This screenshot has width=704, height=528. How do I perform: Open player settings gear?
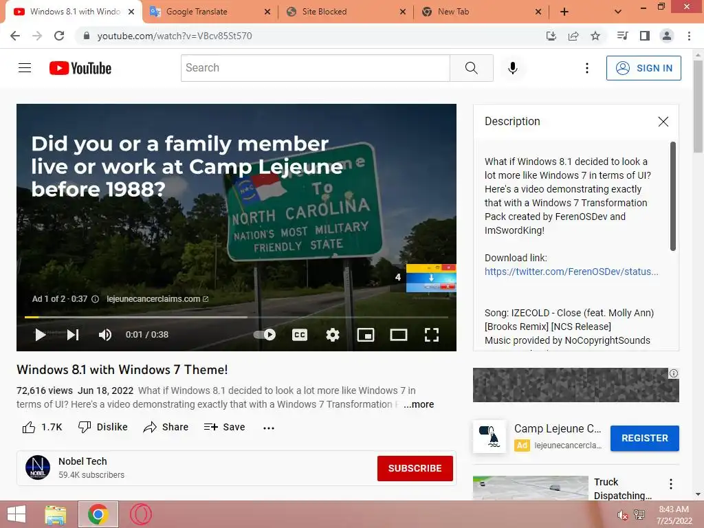click(333, 335)
